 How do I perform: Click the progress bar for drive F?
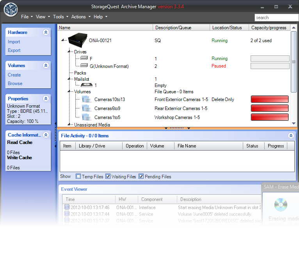click(x=270, y=58)
